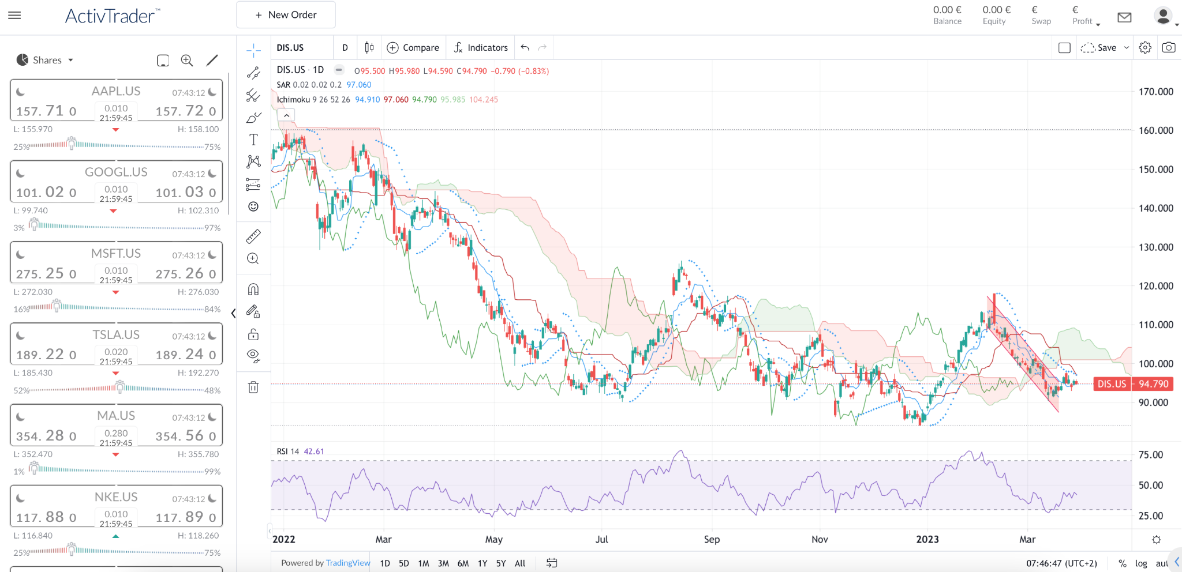Click the GOOGL.US buy price 101.03

click(x=186, y=192)
